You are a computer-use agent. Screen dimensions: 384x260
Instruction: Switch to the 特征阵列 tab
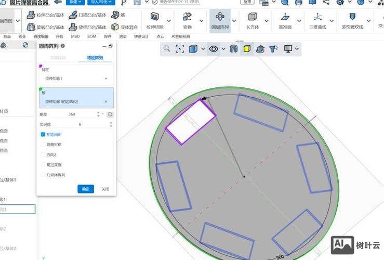[94, 58]
